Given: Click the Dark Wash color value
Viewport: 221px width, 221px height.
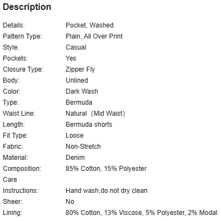Looking at the screenshot, I should click(82, 91).
